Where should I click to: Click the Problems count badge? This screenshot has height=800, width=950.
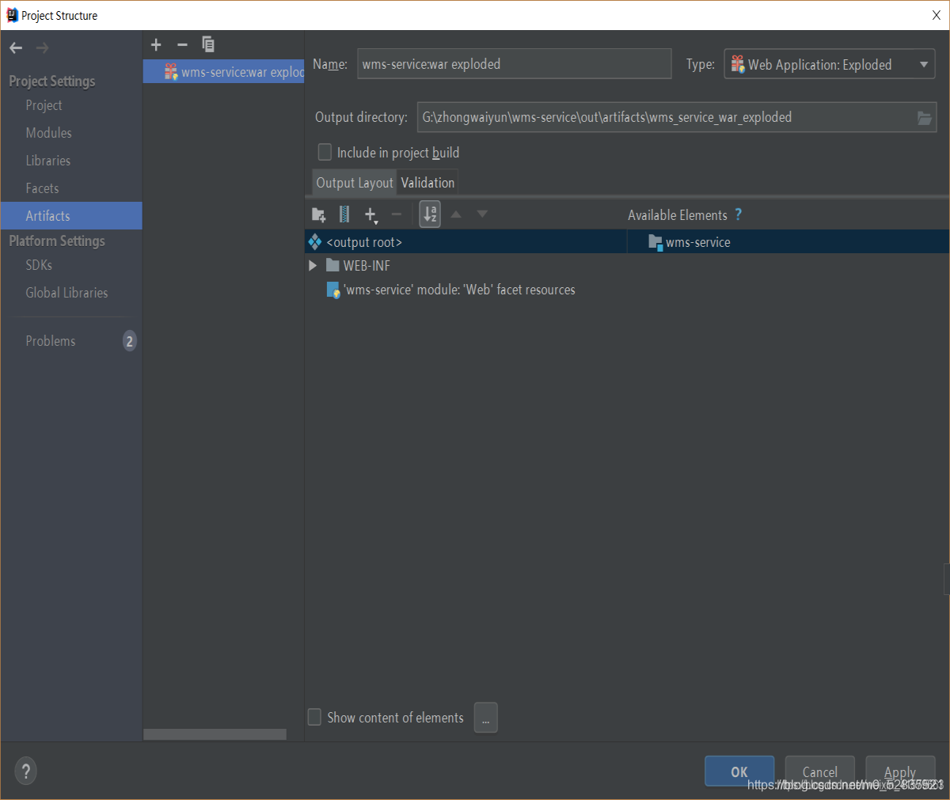[x=129, y=341]
